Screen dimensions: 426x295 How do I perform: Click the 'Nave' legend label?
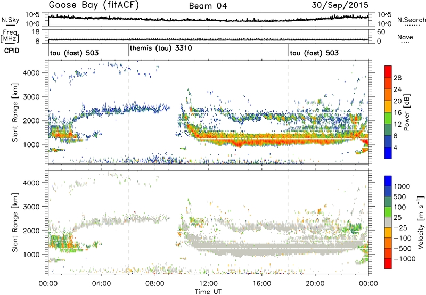405,37
